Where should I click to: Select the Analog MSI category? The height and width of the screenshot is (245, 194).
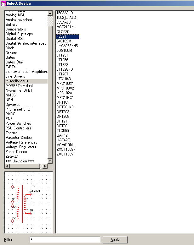point(15,15)
